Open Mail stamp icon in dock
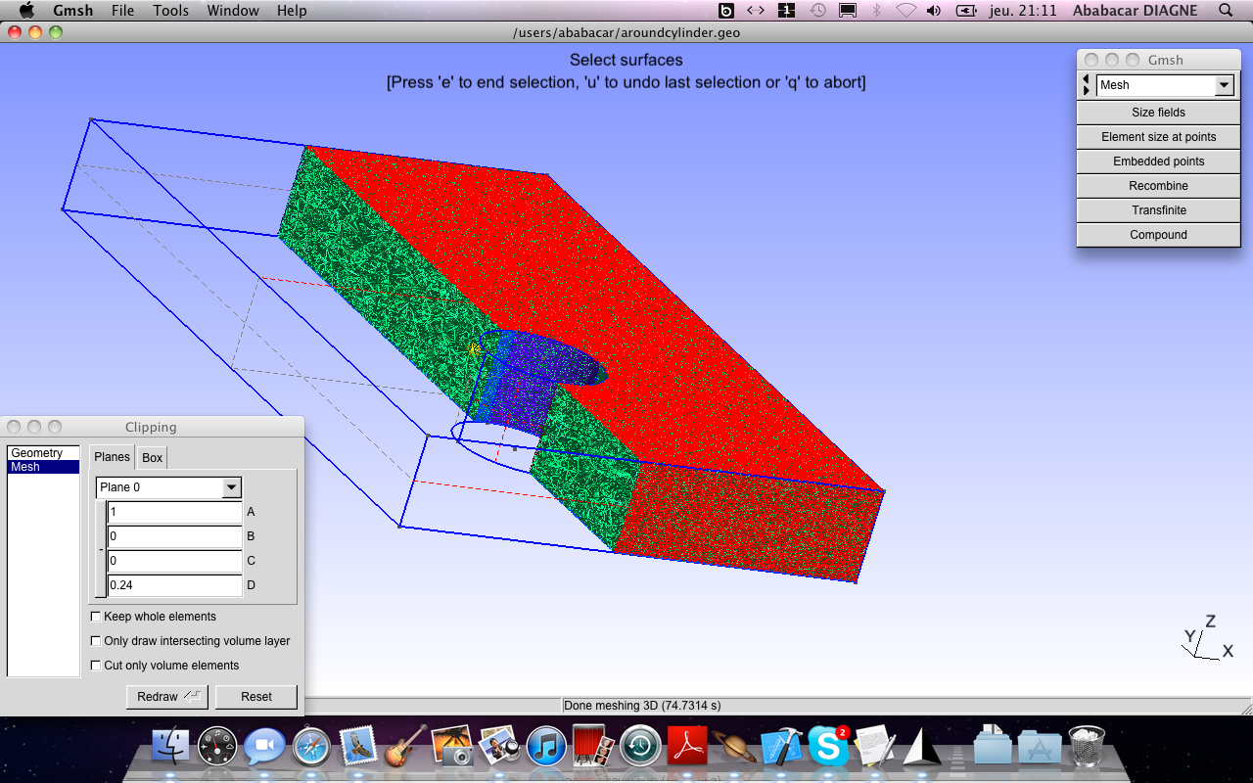 coord(358,747)
